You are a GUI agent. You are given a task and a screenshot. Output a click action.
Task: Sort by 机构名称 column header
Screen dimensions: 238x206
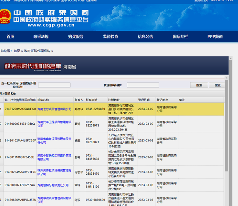55,100
